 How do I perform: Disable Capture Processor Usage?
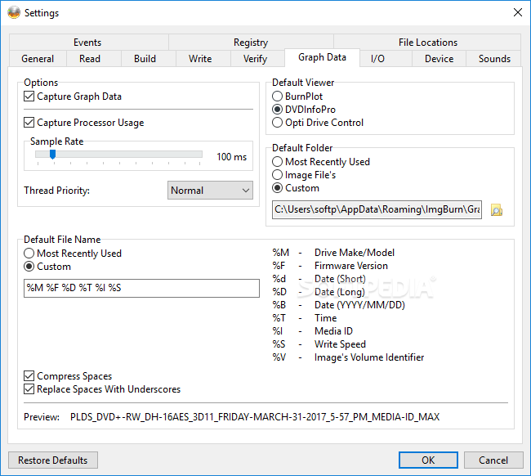[30, 123]
